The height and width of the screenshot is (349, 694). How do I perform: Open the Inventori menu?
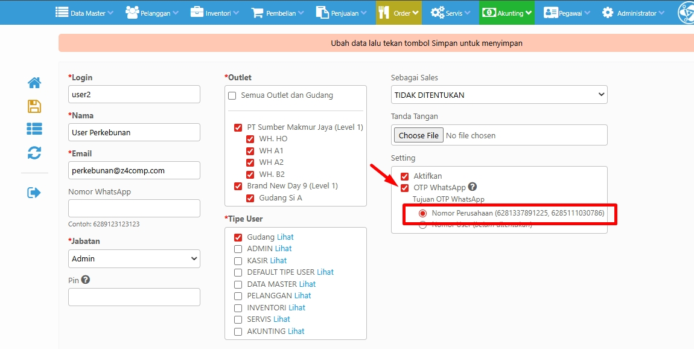click(214, 13)
